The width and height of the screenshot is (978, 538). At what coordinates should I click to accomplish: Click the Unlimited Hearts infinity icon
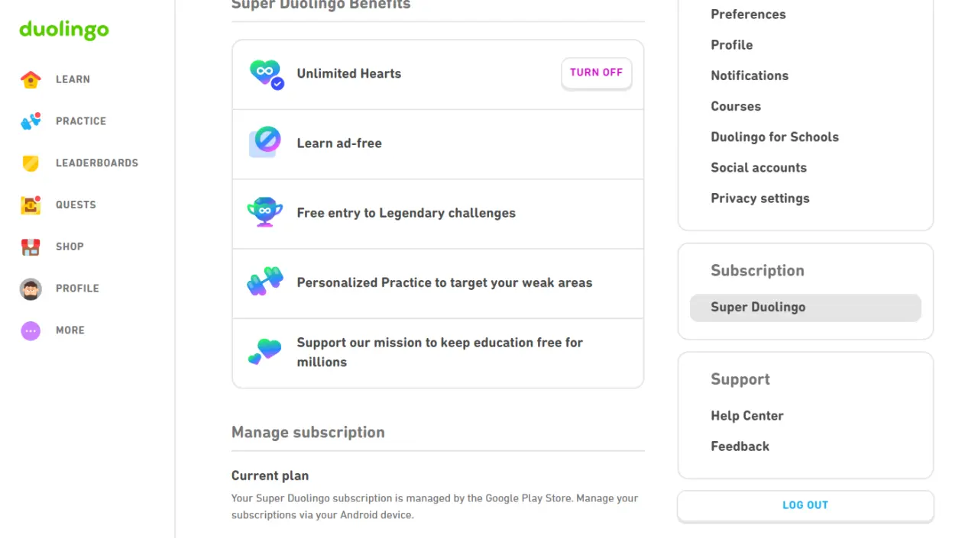[267, 74]
